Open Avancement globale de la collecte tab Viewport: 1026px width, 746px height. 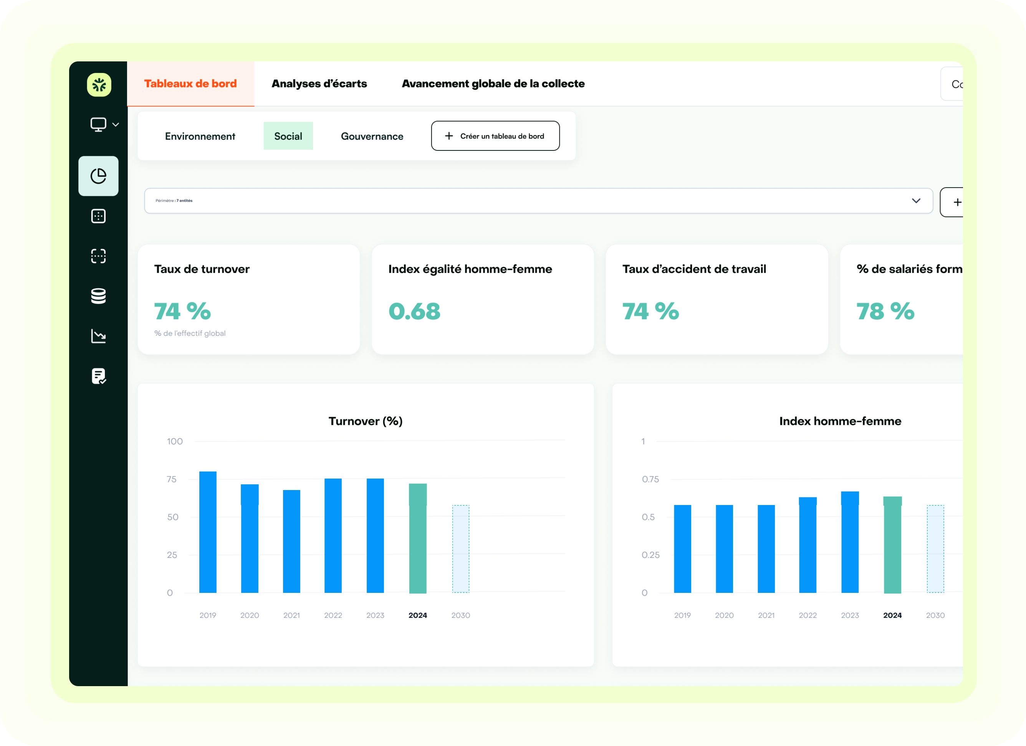[x=493, y=84]
